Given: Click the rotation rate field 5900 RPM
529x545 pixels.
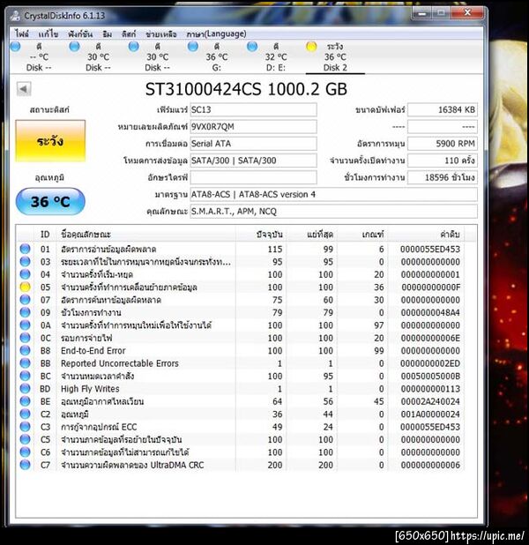Looking at the screenshot, I should click(443, 144).
